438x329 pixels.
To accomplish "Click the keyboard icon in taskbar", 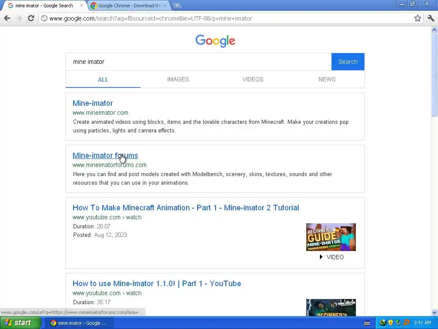I will [367, 323].
